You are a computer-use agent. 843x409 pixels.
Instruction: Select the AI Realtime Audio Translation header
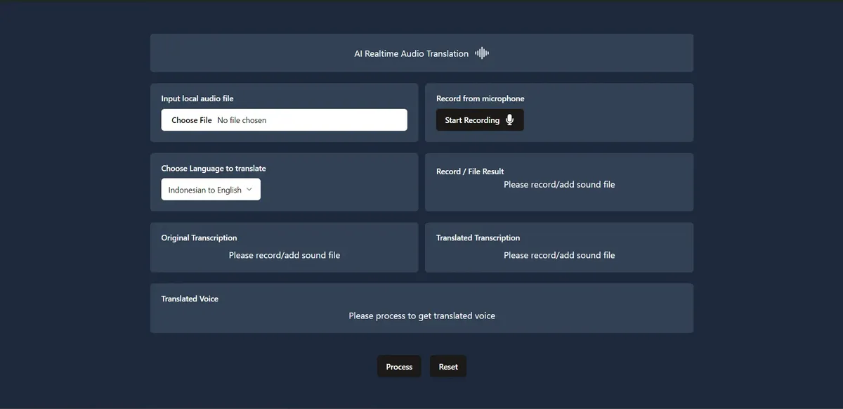click(x=411, y=53)
